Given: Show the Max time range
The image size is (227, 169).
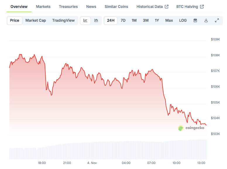Looking at the screenshot, I should (169, 21).
